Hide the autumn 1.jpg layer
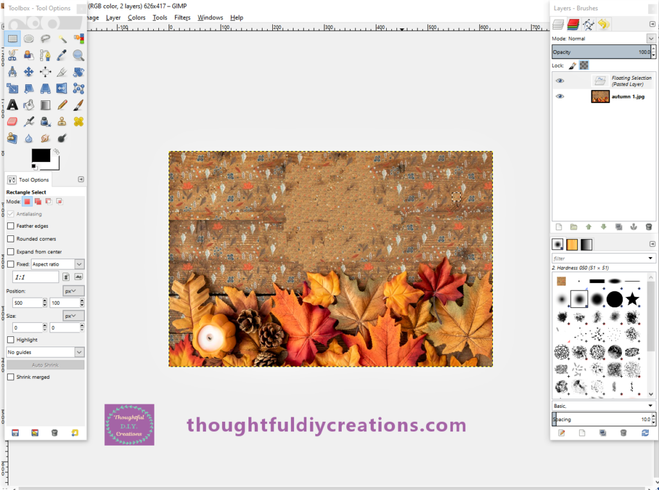 click(559, 96)
